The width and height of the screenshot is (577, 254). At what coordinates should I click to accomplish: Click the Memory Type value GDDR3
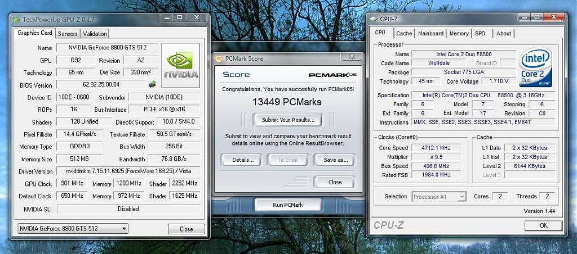coord(80,146)
